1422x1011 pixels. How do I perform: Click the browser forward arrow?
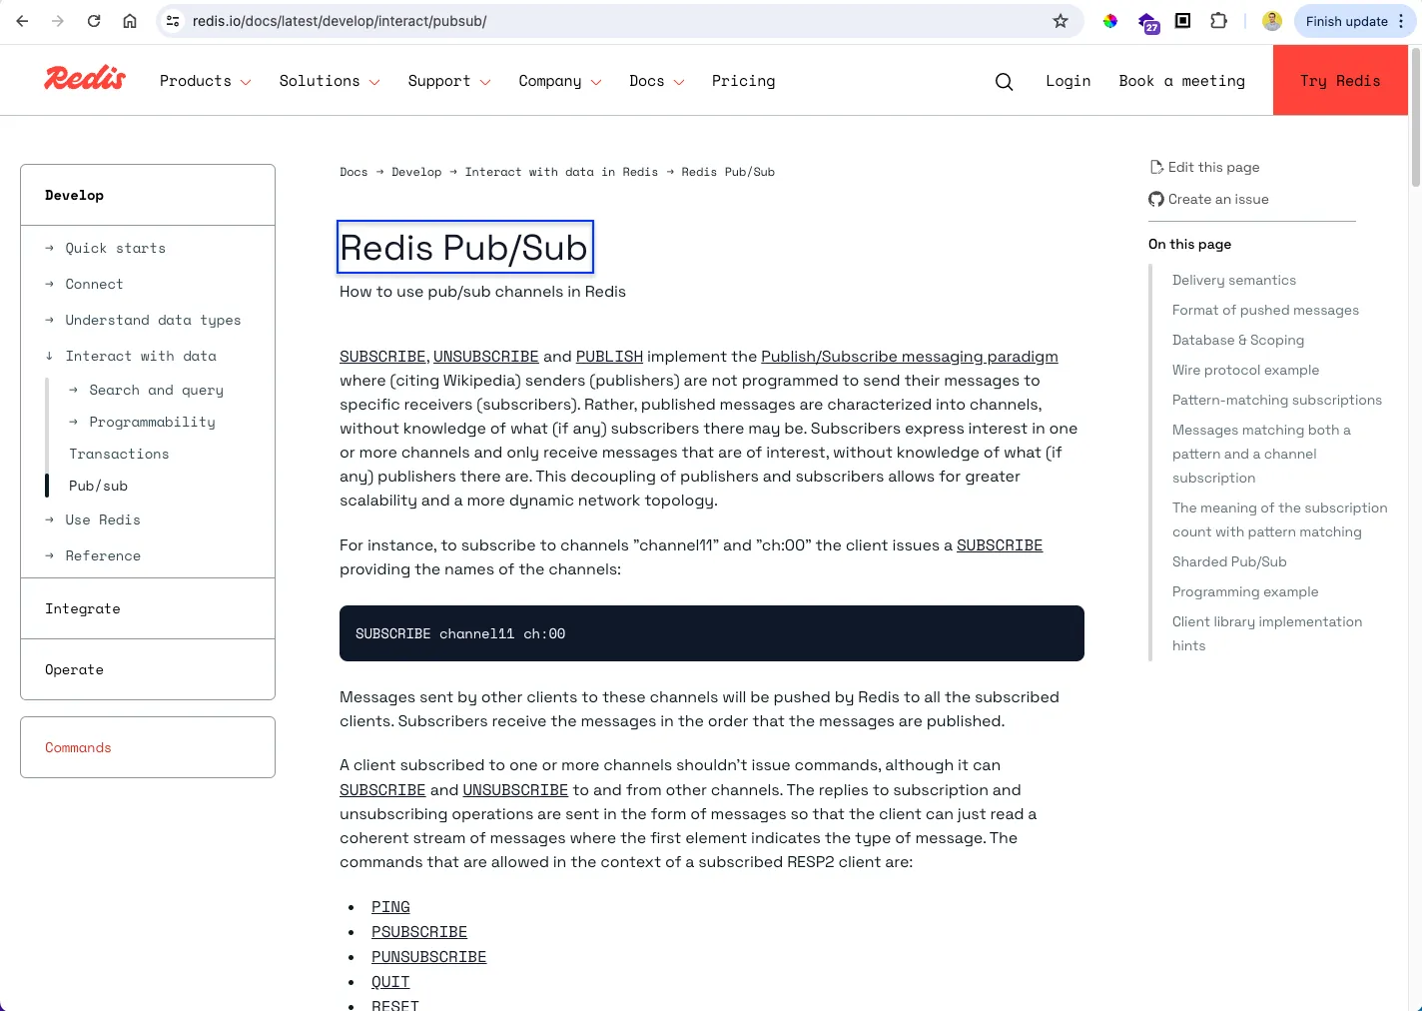point(58,21)
